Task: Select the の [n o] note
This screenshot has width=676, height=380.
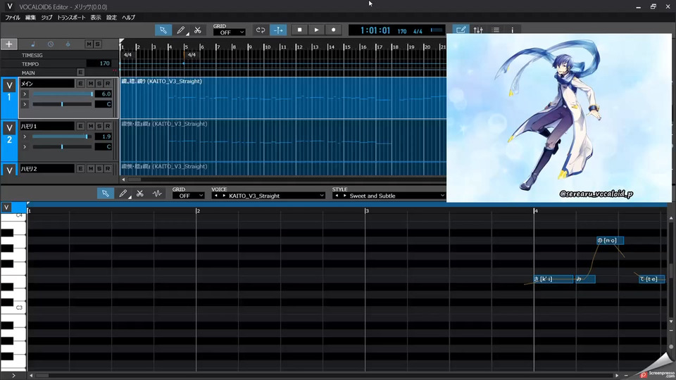Action: (610, 241)
